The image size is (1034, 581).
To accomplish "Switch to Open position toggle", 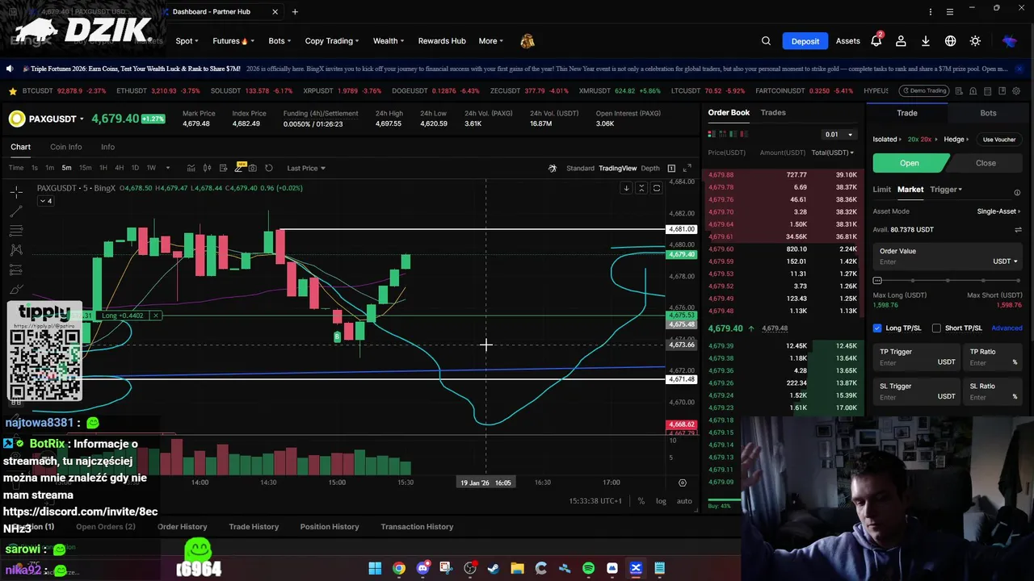I will tap(910, 163).
